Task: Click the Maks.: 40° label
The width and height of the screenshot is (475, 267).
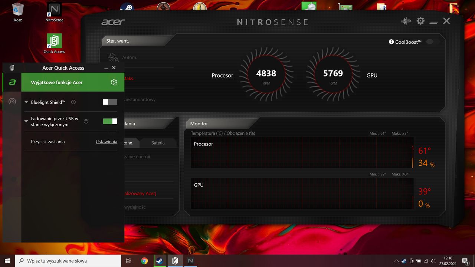Action: (400, 174)
